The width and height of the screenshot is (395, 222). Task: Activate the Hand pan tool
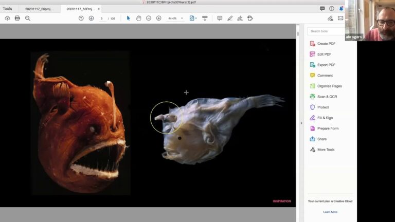[138, 18]
